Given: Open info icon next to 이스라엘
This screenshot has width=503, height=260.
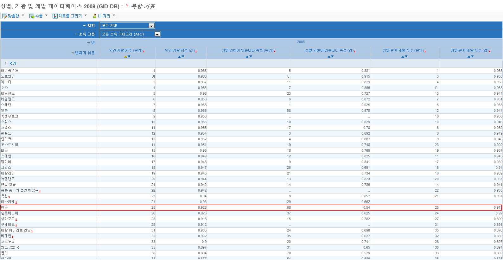Looking at the screenshot, I should pyautogui.click(x=16, y=202).
